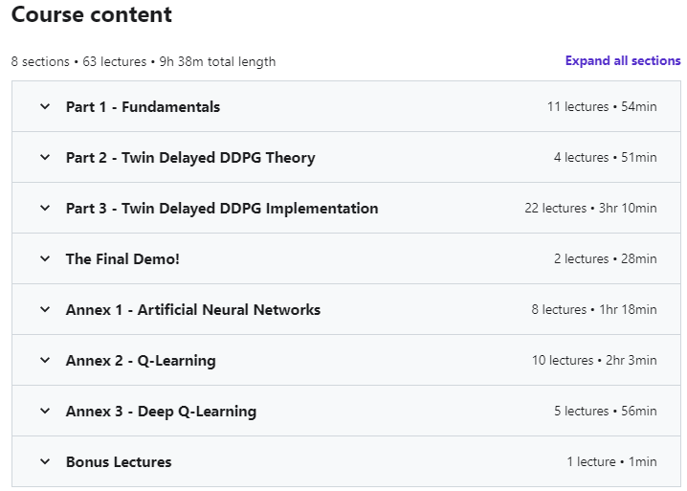Image resolution: width=687 pixels, height=491 pixels.
Task: Select the Annex 2 - Q-Learning title
Action: [x=141, y=361]
